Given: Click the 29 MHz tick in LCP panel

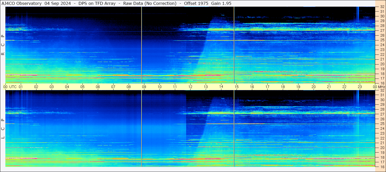Looking at the screenshot, I should [382, 105].
